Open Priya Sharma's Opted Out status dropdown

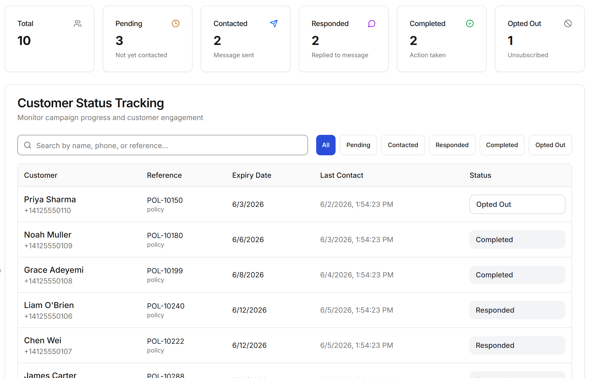(517, 204)
